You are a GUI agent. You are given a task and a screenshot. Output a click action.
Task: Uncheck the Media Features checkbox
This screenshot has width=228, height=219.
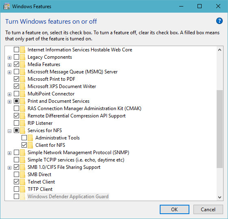pos(16,64)
